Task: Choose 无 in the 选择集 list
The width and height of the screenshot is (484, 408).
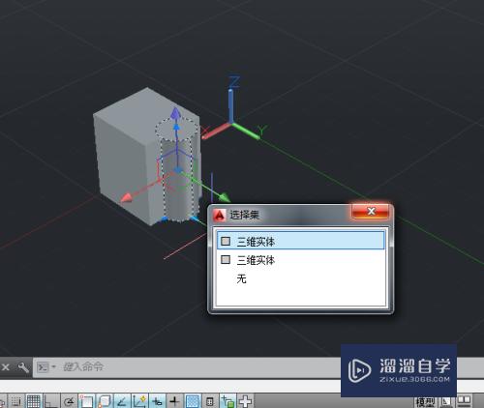Action: point(241,278)
